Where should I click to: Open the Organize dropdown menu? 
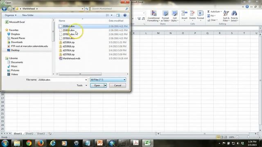pos(11,15)
